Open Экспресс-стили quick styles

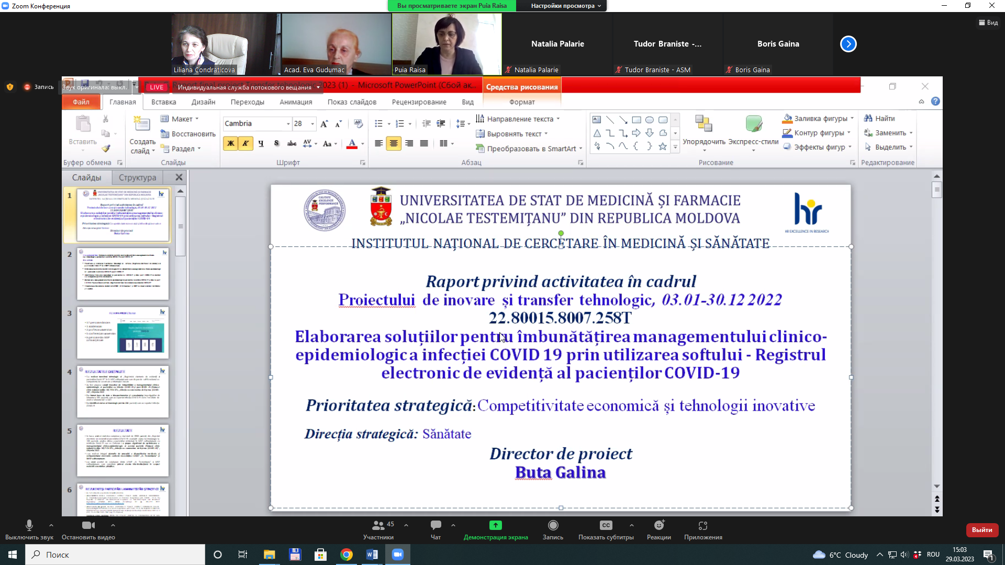(x=753, y=133)
